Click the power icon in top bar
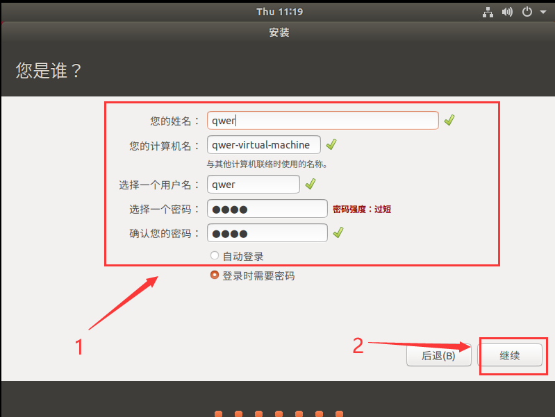This screenshot has width=555, height=417. coord(527,12)
